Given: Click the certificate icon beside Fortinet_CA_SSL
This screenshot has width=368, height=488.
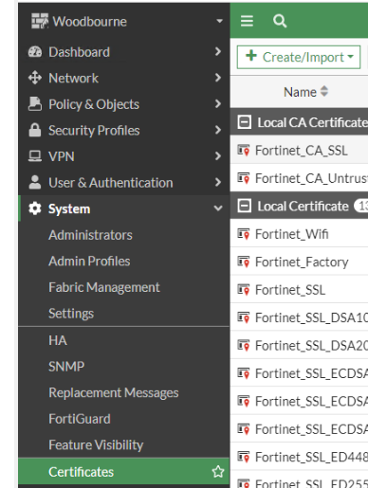Looking at the screenshot, I should click(x=244, y=151).
